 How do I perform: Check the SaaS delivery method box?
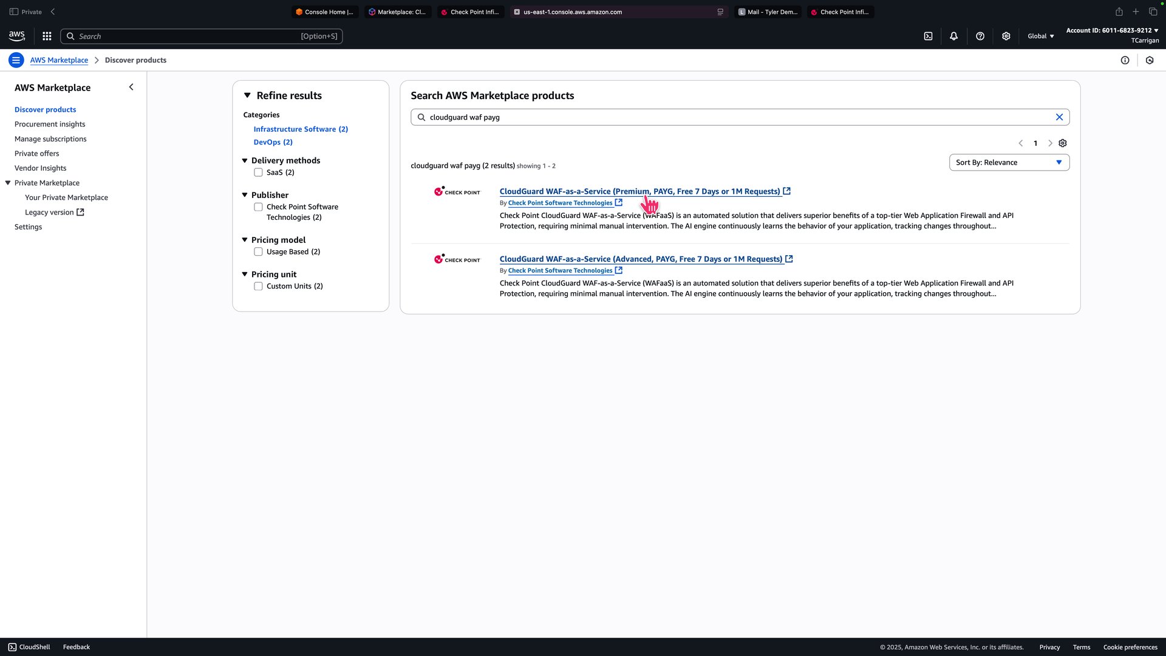(x=258, y=173)
